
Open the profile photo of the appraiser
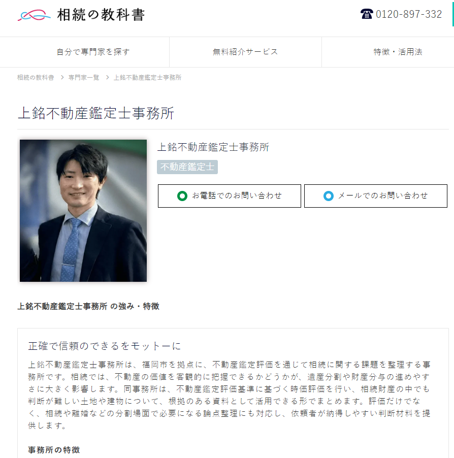click(83, 211)
